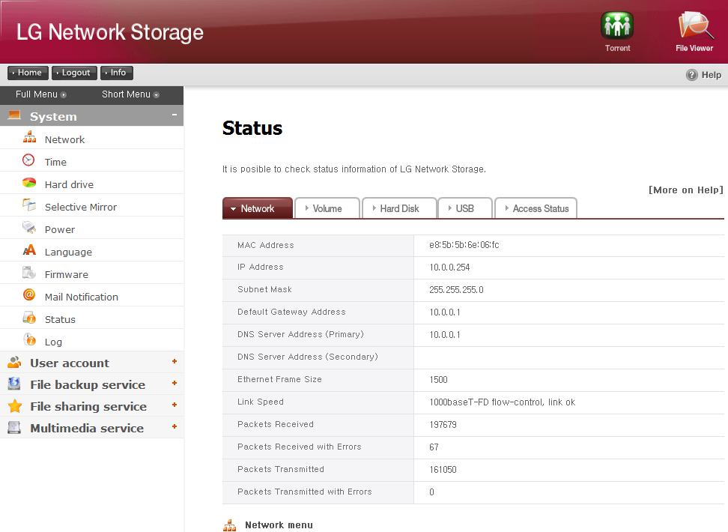This screenshot has height=532, width=728.
Task: Click the Status info icon in sidebar
Action: click(x=29, y=318)
